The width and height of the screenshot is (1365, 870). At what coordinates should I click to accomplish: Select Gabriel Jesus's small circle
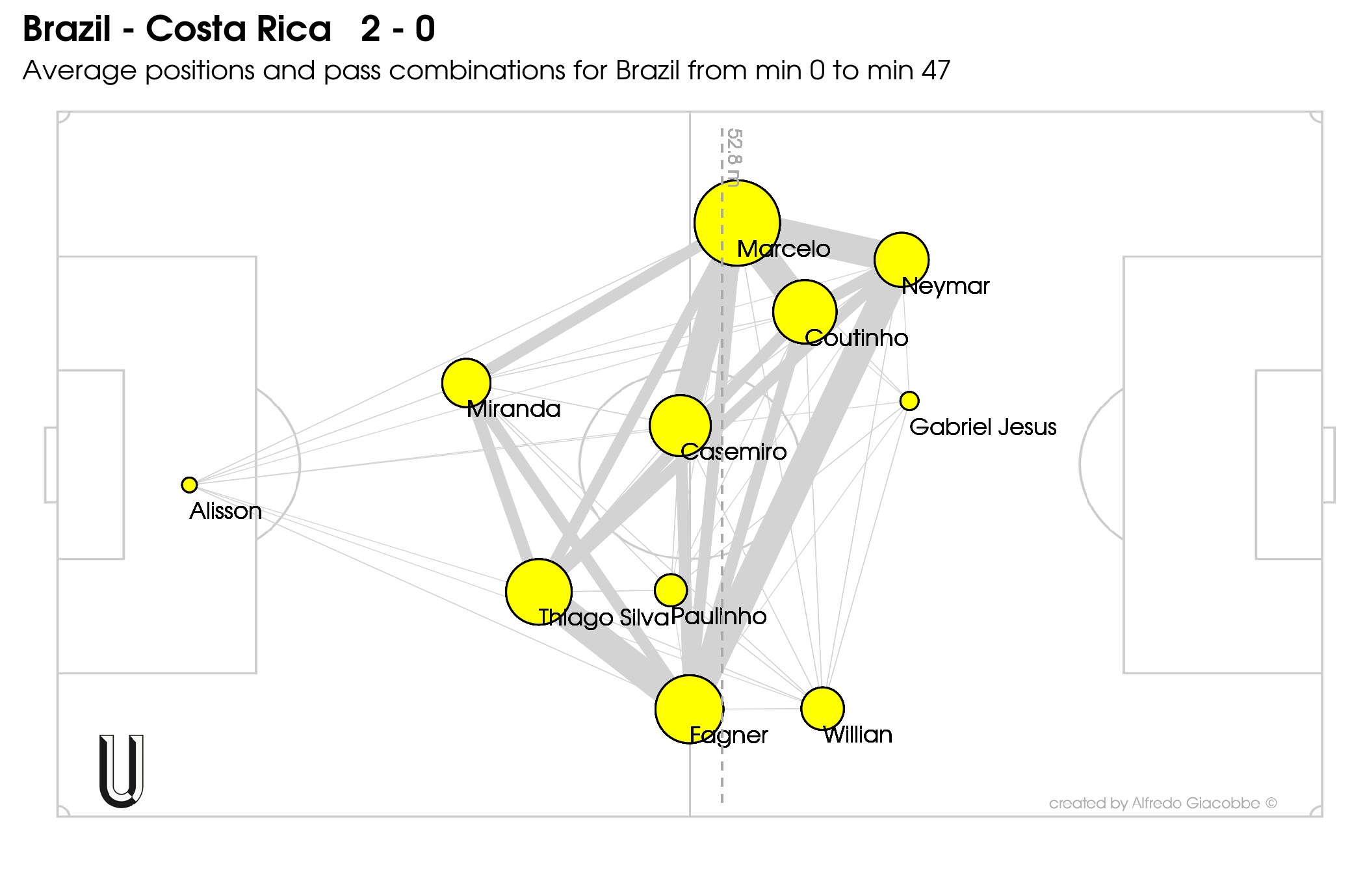click(909, 401)
